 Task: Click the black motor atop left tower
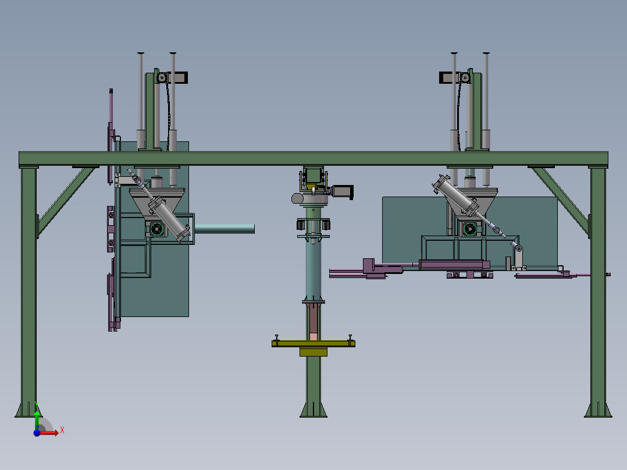coord(179,77)
